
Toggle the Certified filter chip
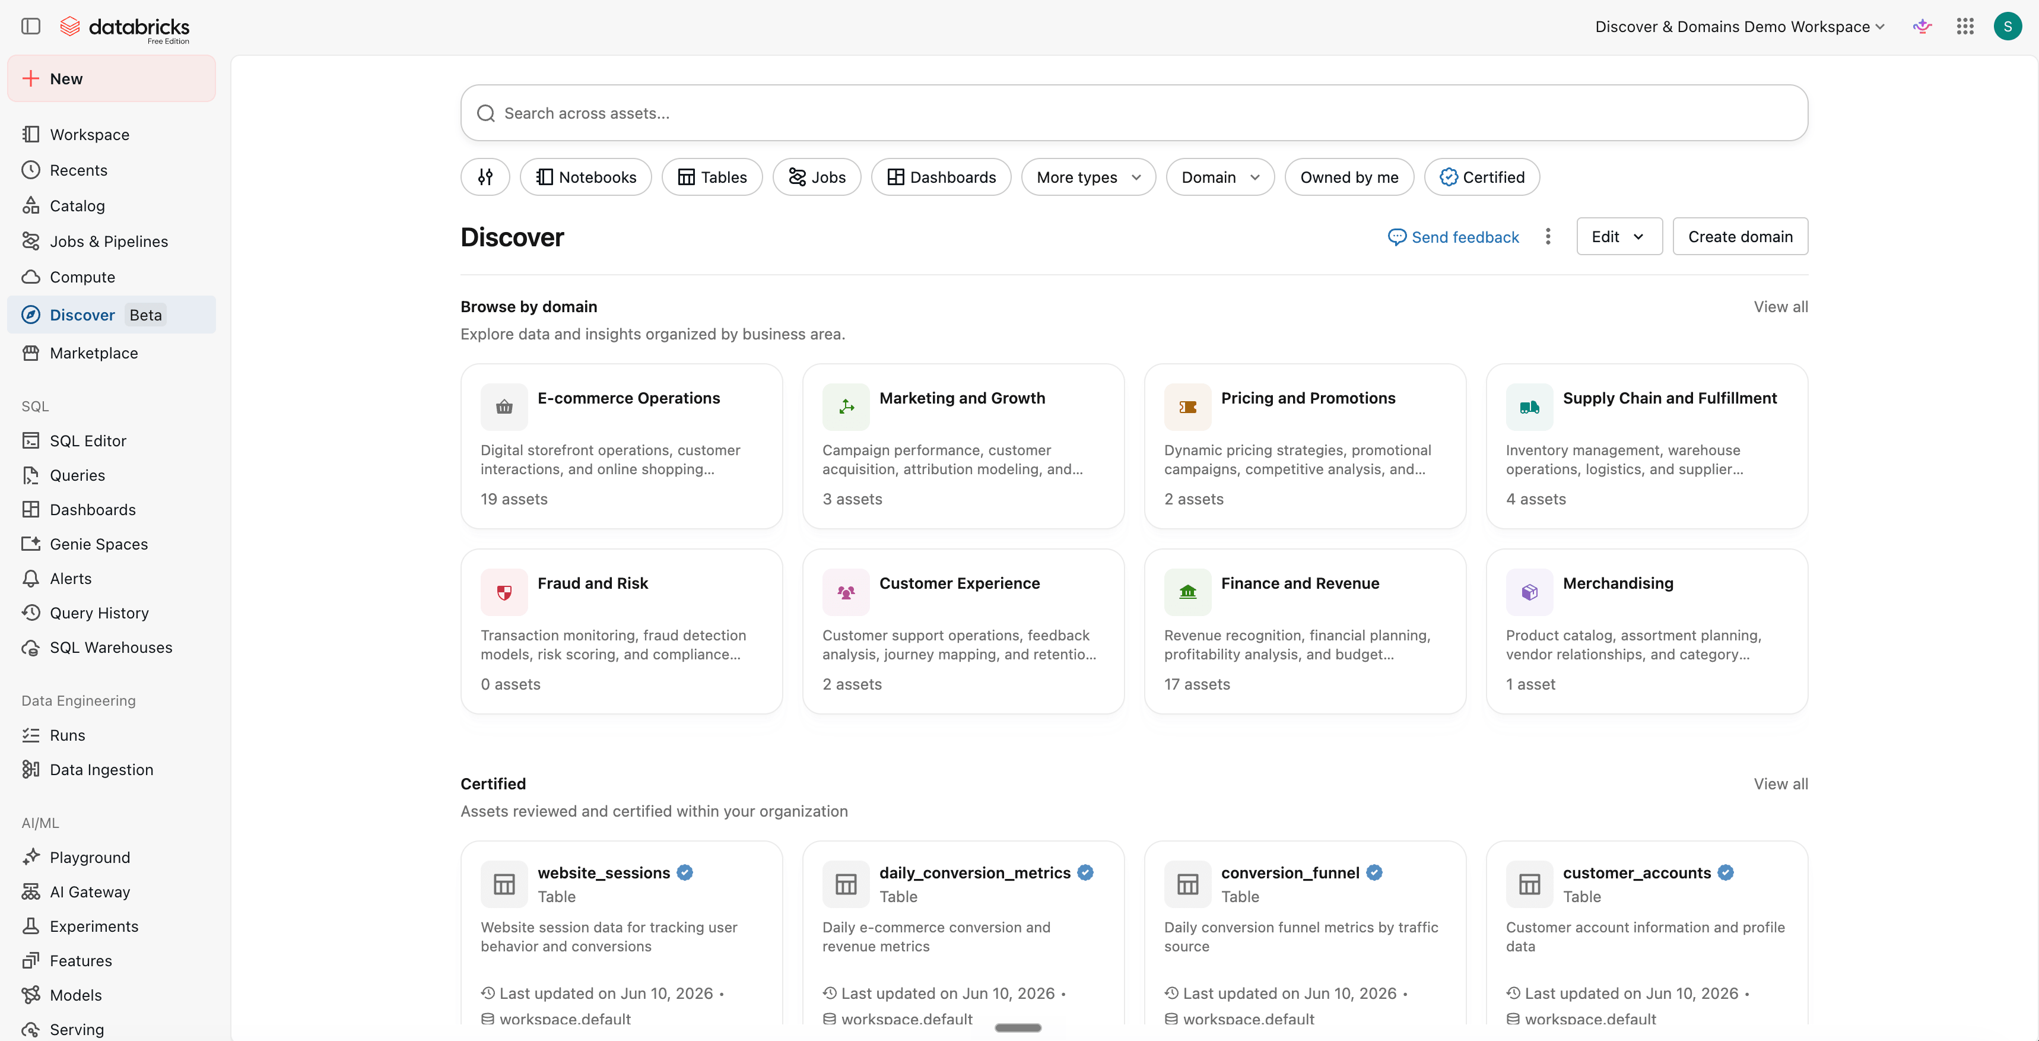[x=1482, y=177]
